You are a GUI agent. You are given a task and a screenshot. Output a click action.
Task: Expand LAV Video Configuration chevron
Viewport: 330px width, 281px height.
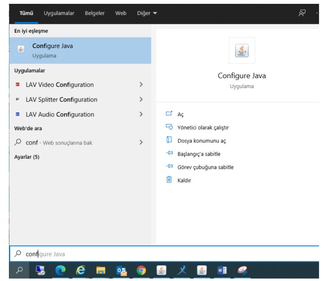click(141, 85)
